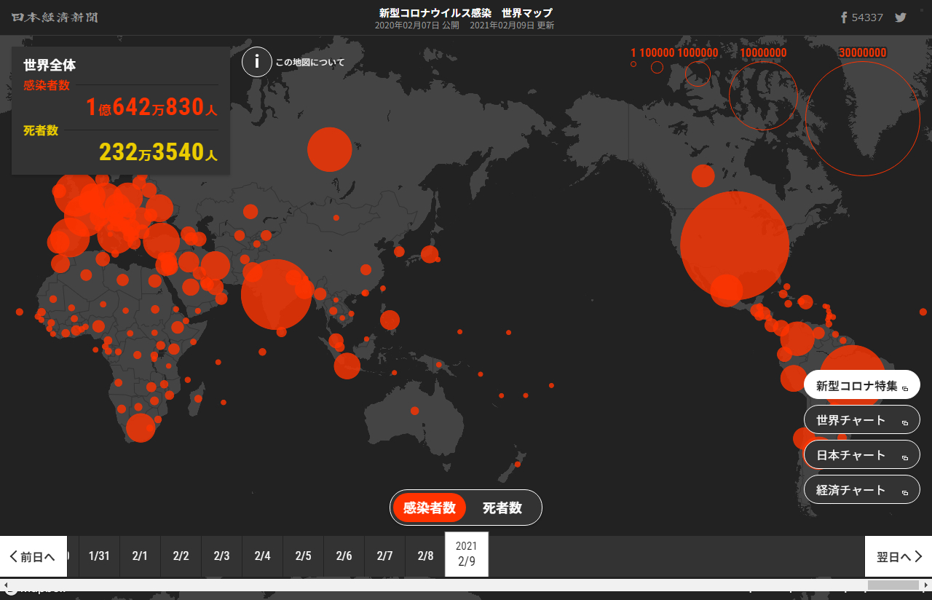
Task: Open 世界チャート world chart link
Action: [x=861, y=420]
